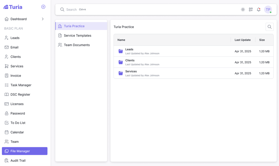Click the Services folder name in table
The width and height of the screenshot is (279, 166).
point(131,71)
